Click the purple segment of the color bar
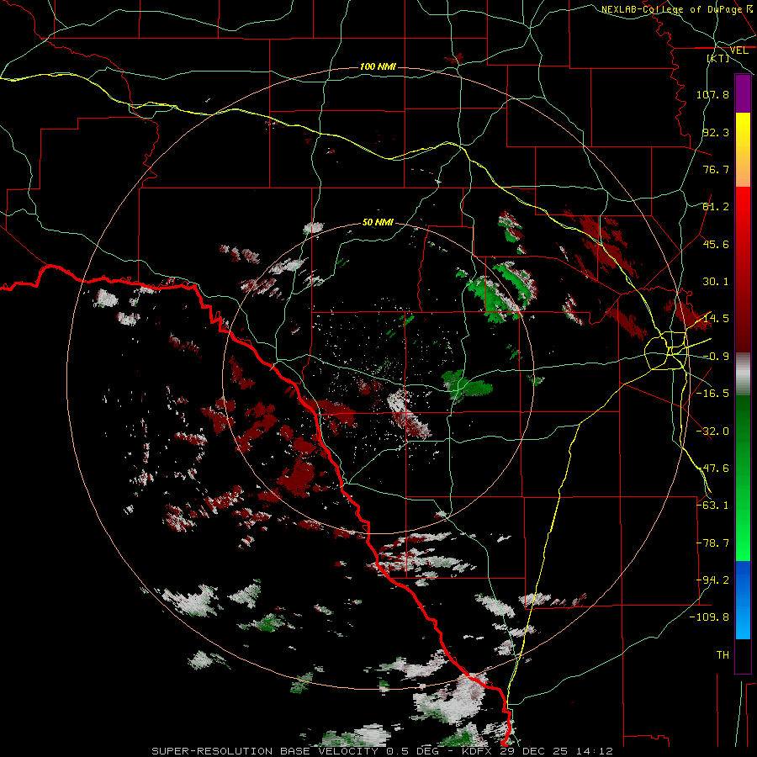 point(743,94)
